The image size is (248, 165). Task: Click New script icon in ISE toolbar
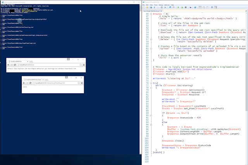click(144, 7)
